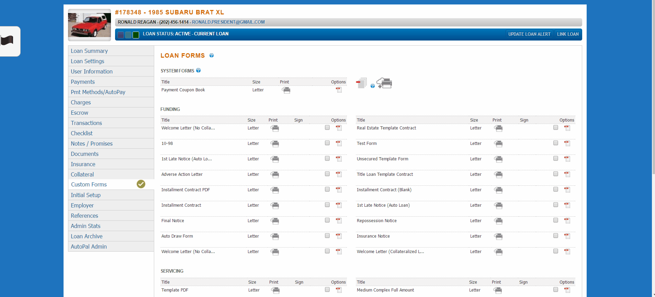Select Pmt Methods/AutoPay in sidebar
Viewport: 655px width, 297px height.
tap(111, 92)
